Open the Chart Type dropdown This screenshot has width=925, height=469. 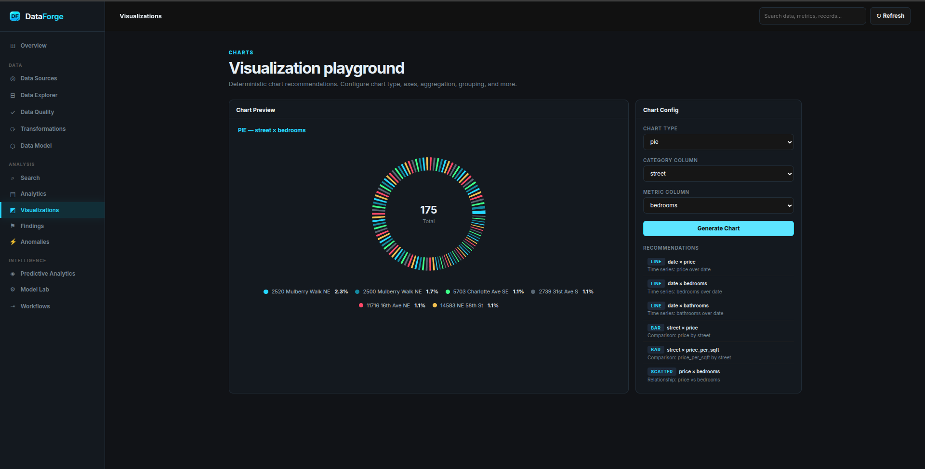pos(718,142)
